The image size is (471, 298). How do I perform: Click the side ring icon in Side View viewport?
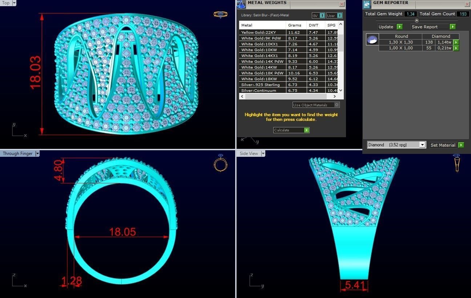click(x=457, y=163)
